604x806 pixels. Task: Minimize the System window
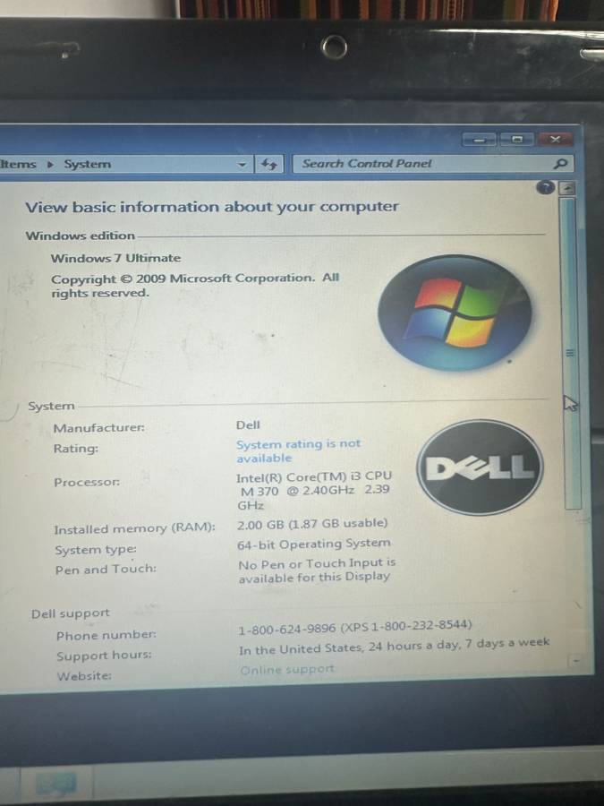(481, 140)
